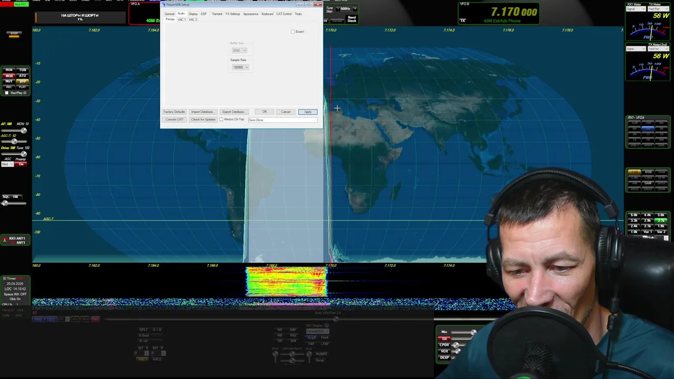The width and height of the screenshot is (674, 379).
Task: Click the highlighted spectrum waterfall signal
Action: click(286, 282)
